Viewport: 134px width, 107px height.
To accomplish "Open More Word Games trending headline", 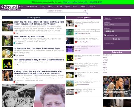I will click(x=39, y=60).
